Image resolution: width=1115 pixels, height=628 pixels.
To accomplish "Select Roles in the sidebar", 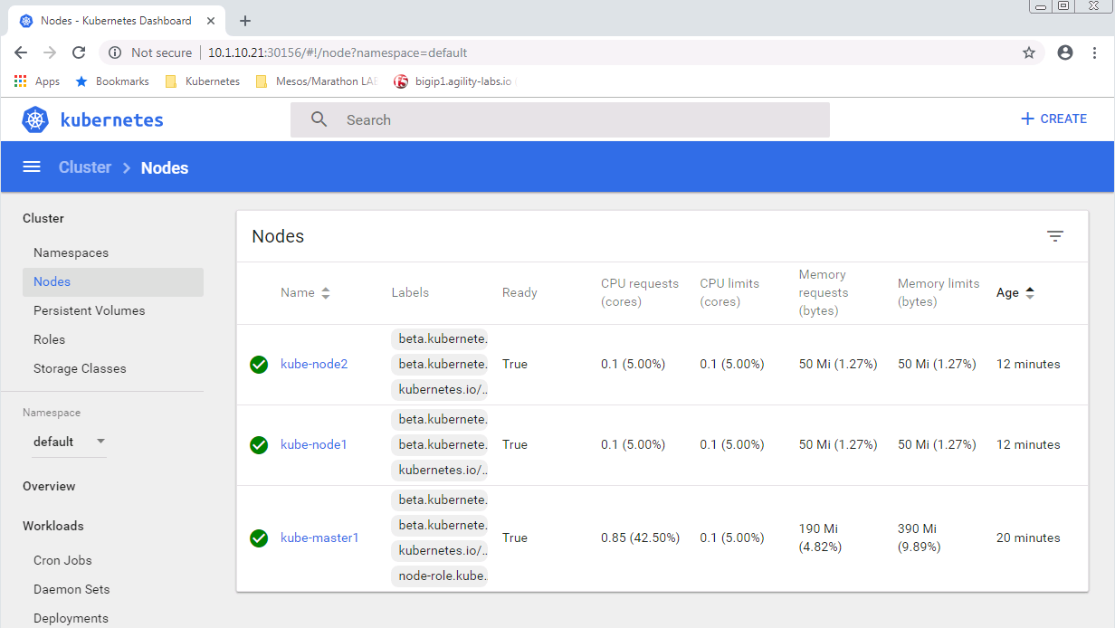I will pyautogui.click(x=49, y=339).
